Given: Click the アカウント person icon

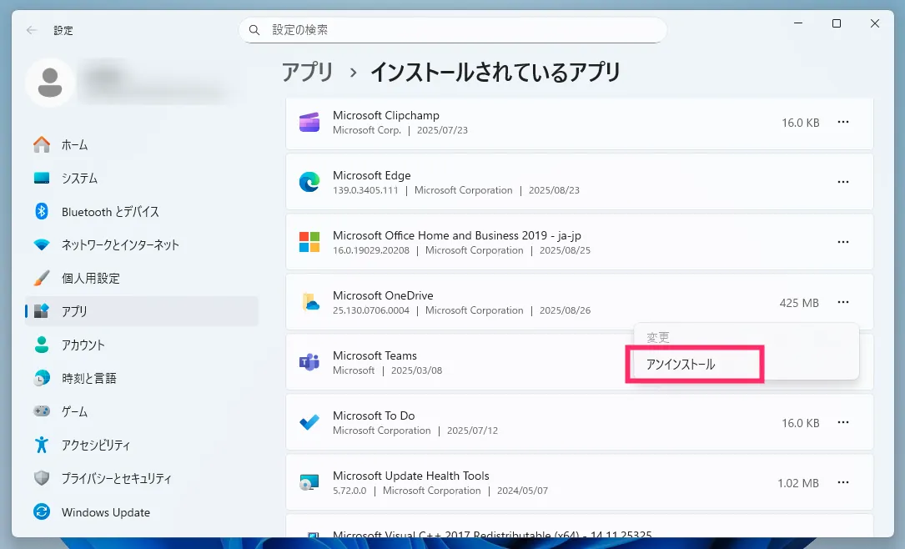Looking at the screenshot, I should pos(42,345).
